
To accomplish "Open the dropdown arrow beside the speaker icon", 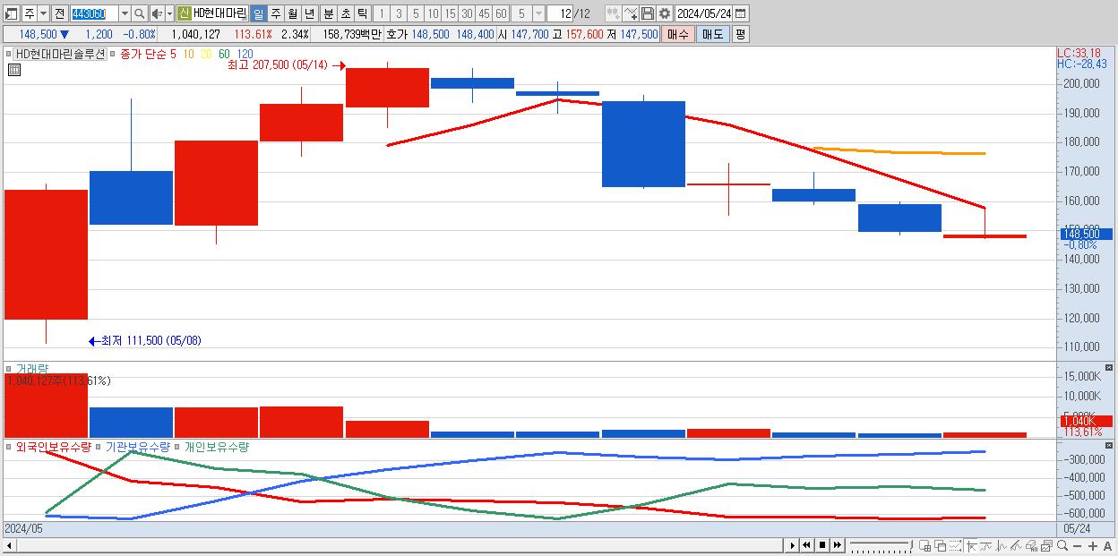I will [169, 13].
